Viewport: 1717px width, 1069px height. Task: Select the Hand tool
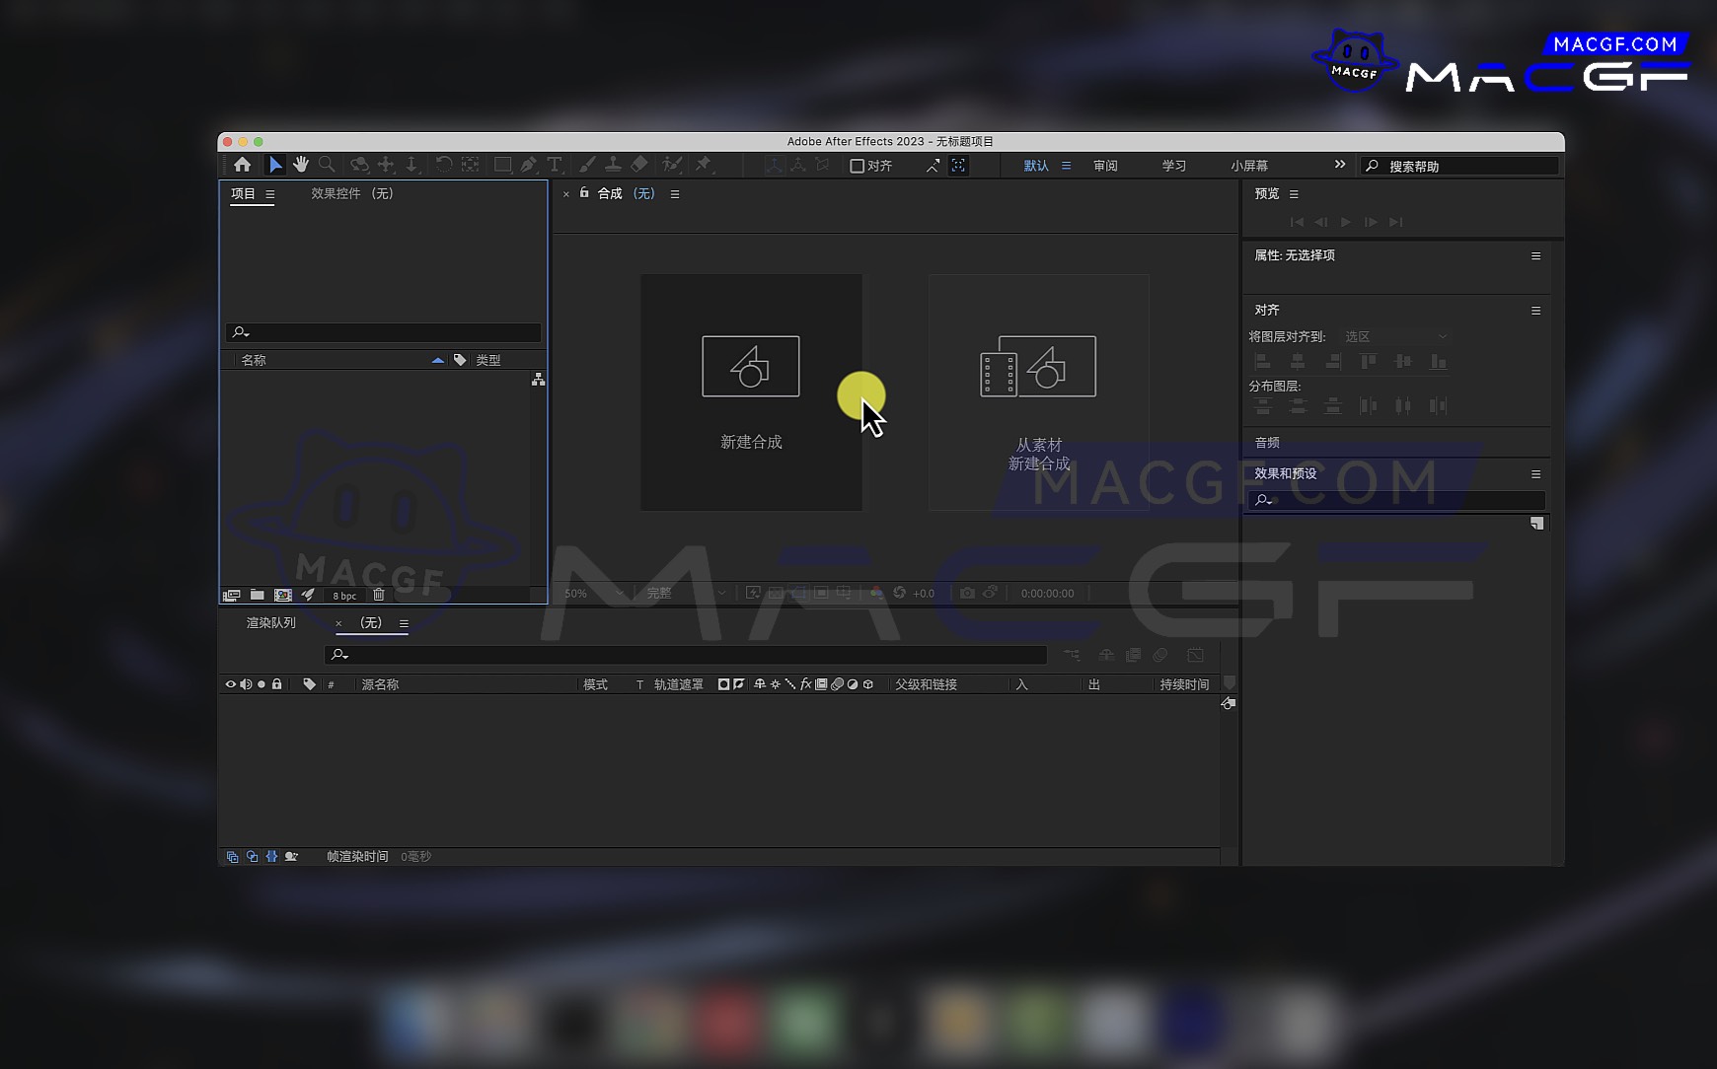301,165
